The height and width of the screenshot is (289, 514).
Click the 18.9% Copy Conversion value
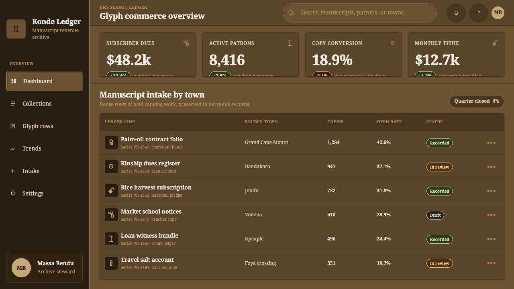pos(332,60)
